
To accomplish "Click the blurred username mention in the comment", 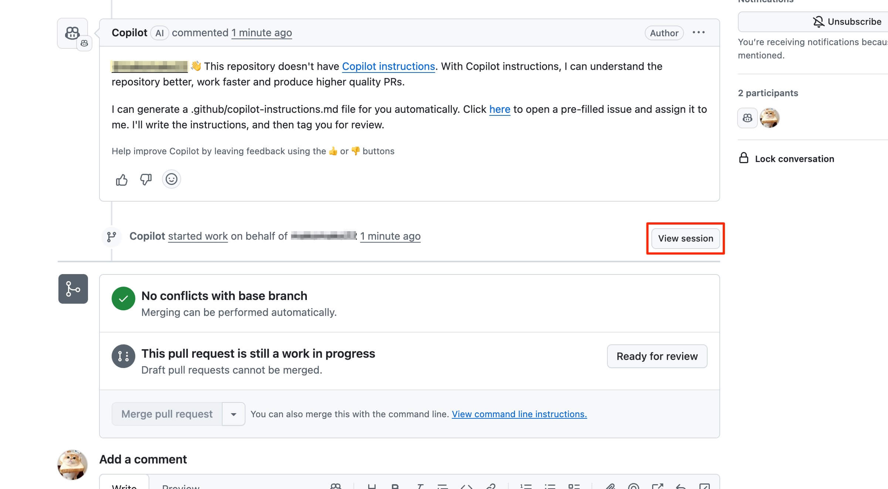I will point(149,66).
